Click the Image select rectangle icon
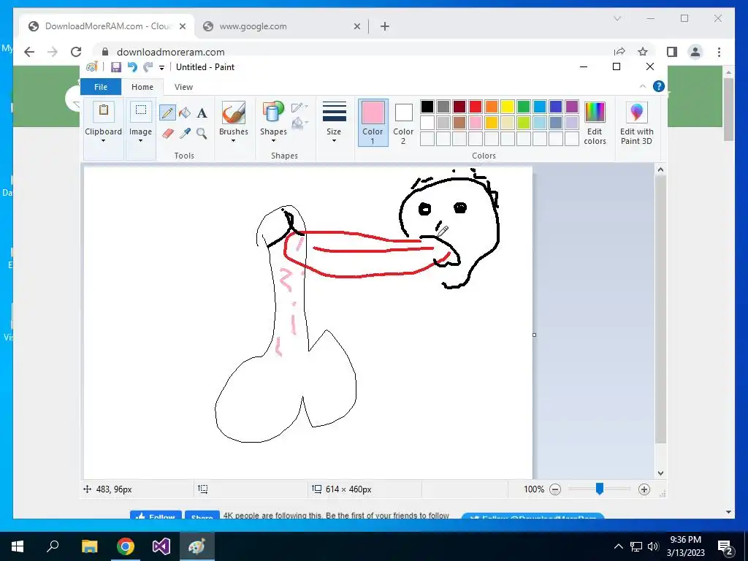 141,112
